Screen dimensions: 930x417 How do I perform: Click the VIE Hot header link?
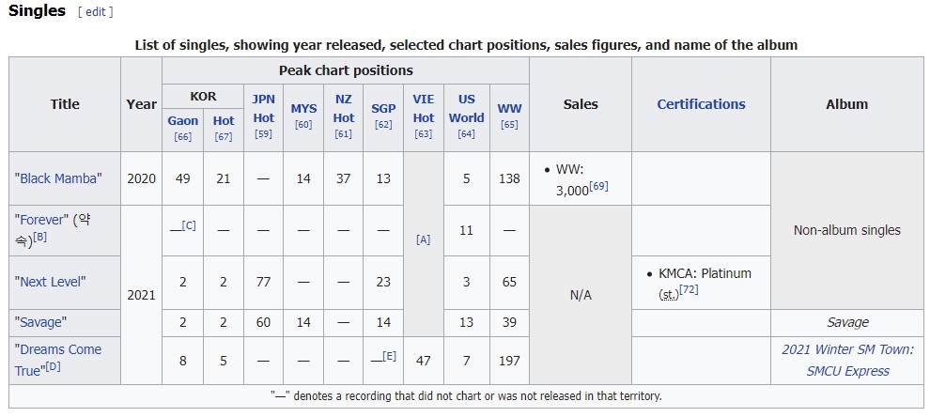424,109
